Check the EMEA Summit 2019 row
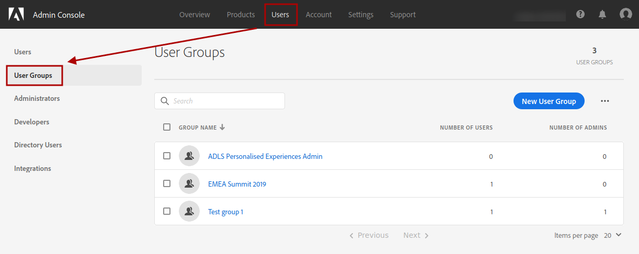 click(167, 183)
